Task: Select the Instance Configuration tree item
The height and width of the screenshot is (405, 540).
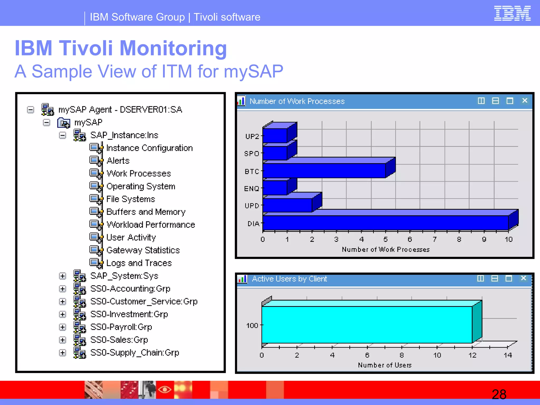Action: pyautogui.click(x=150, y=148)
